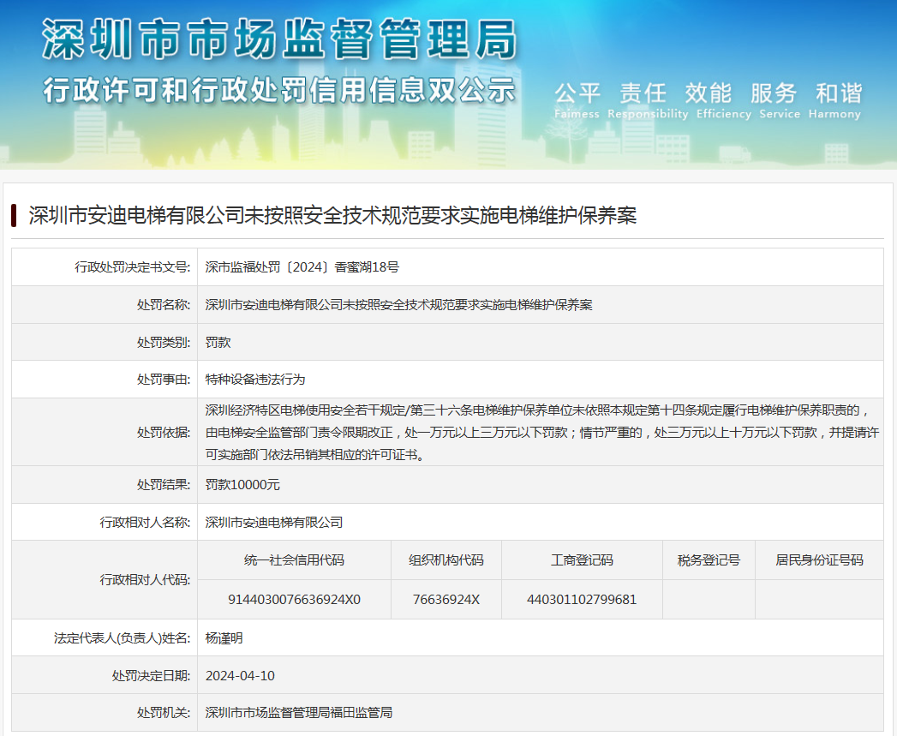Select the credit code 9144030076636924X0
The image size is (897, 736).
[294, 599]
